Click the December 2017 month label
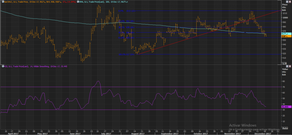 click(263, 134)
